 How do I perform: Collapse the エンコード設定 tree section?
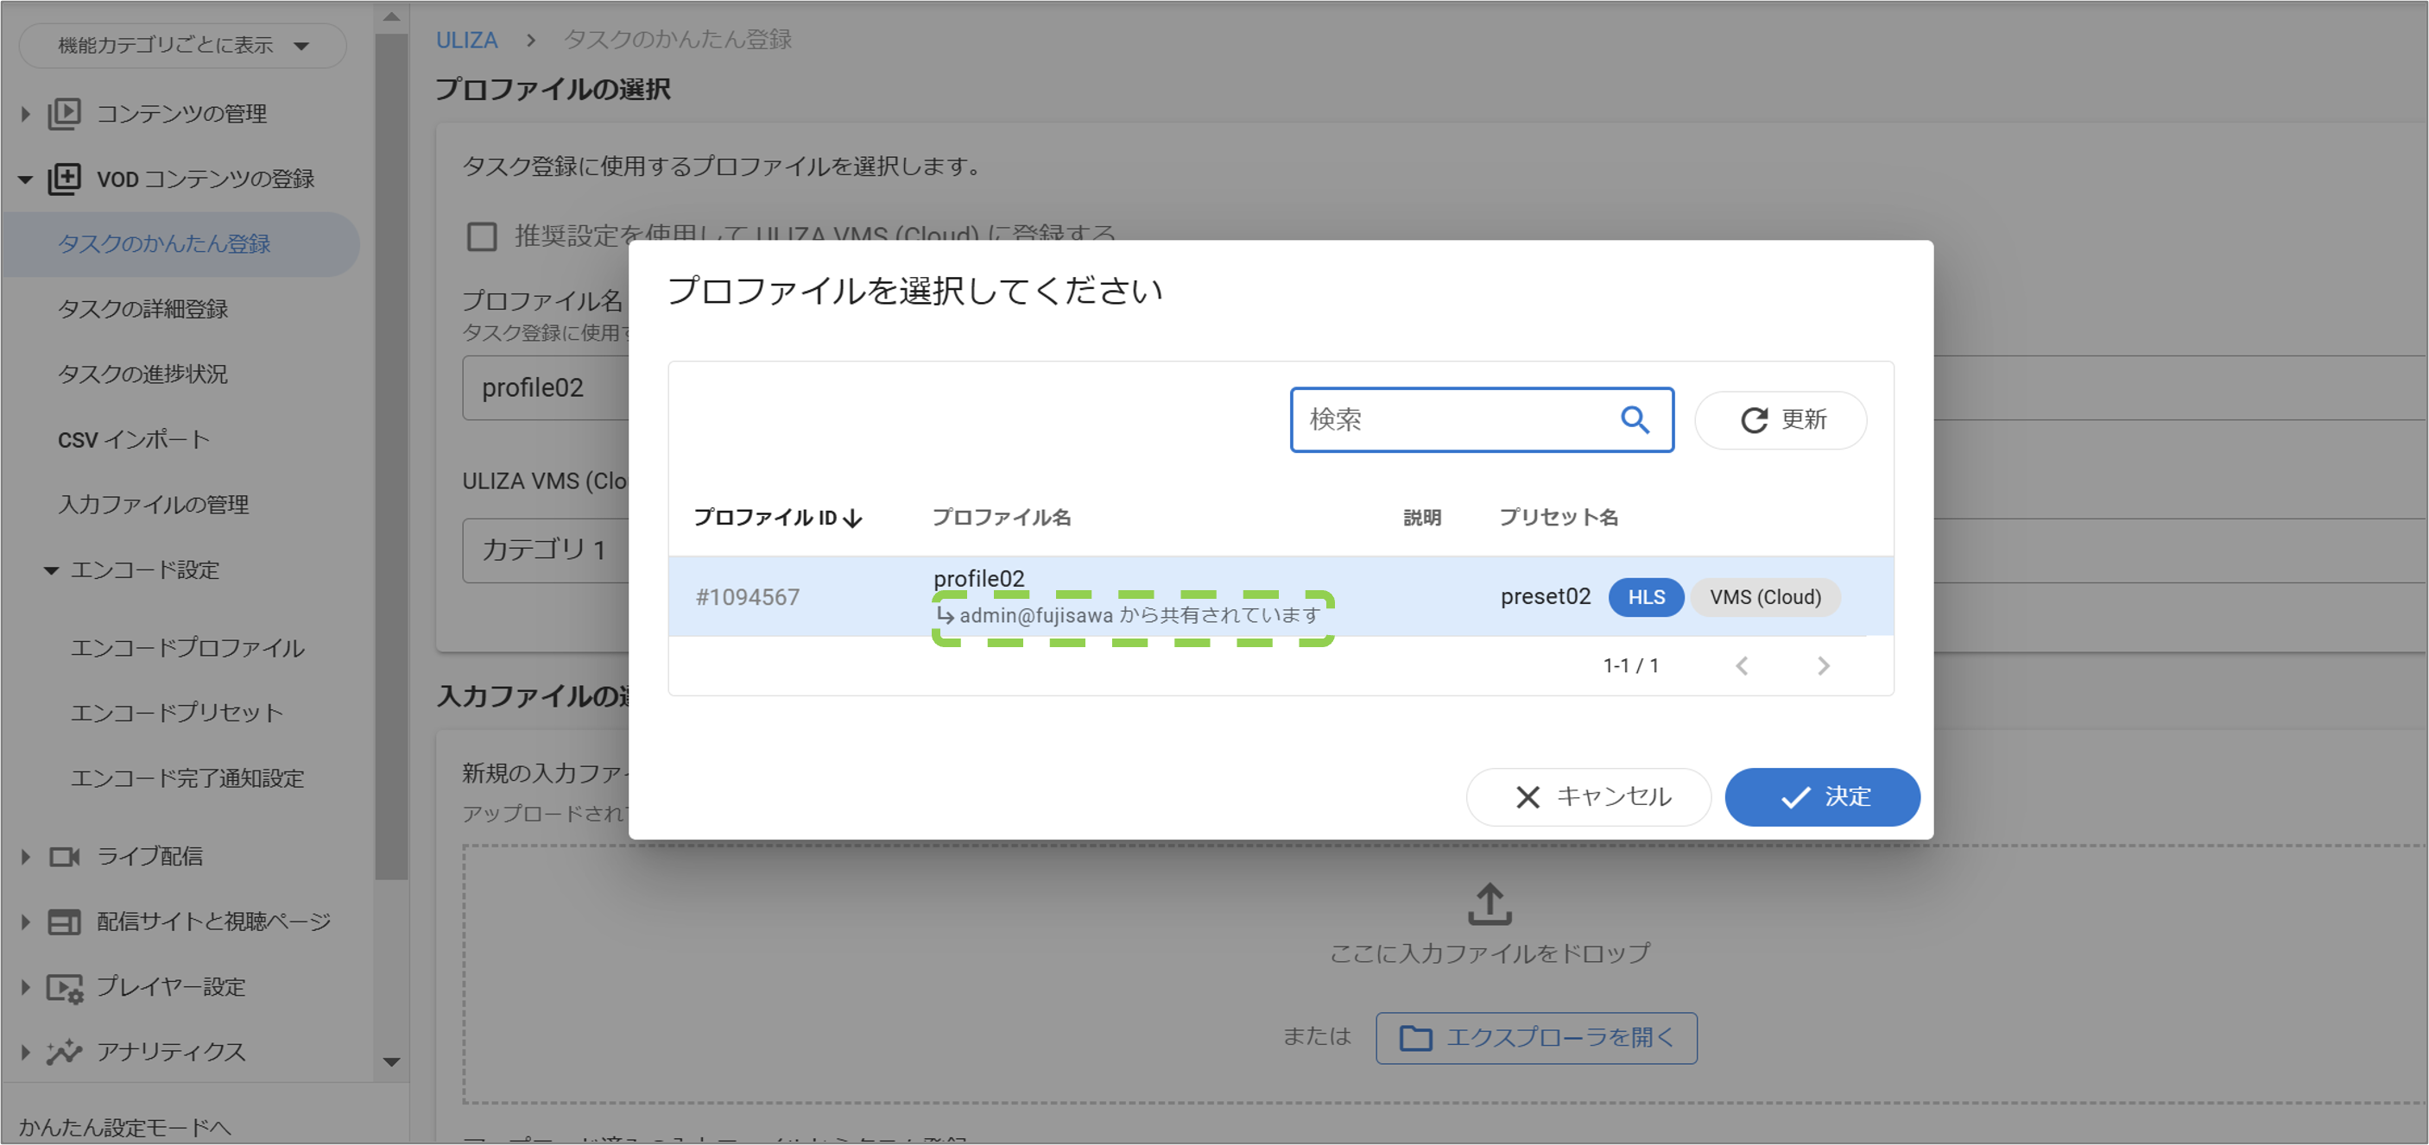51,570
